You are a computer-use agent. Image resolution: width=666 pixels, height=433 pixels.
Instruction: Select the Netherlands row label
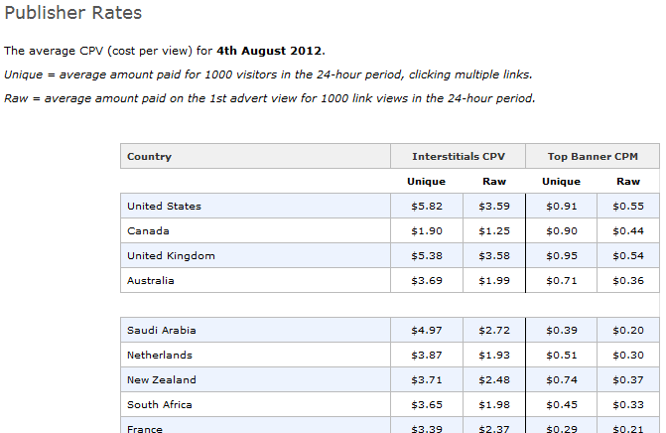160,355
